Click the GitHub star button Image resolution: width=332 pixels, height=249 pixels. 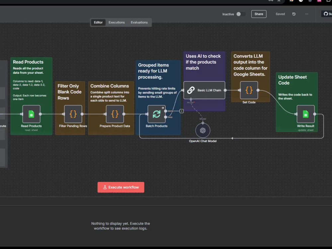[327, 14]
